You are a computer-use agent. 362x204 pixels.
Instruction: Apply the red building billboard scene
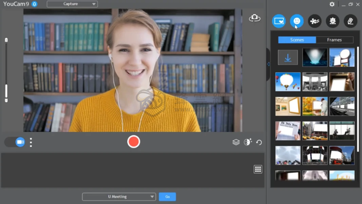coord(342,155)
